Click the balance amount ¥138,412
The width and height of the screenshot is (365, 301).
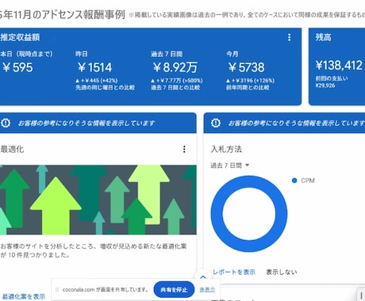pos(339,65)
